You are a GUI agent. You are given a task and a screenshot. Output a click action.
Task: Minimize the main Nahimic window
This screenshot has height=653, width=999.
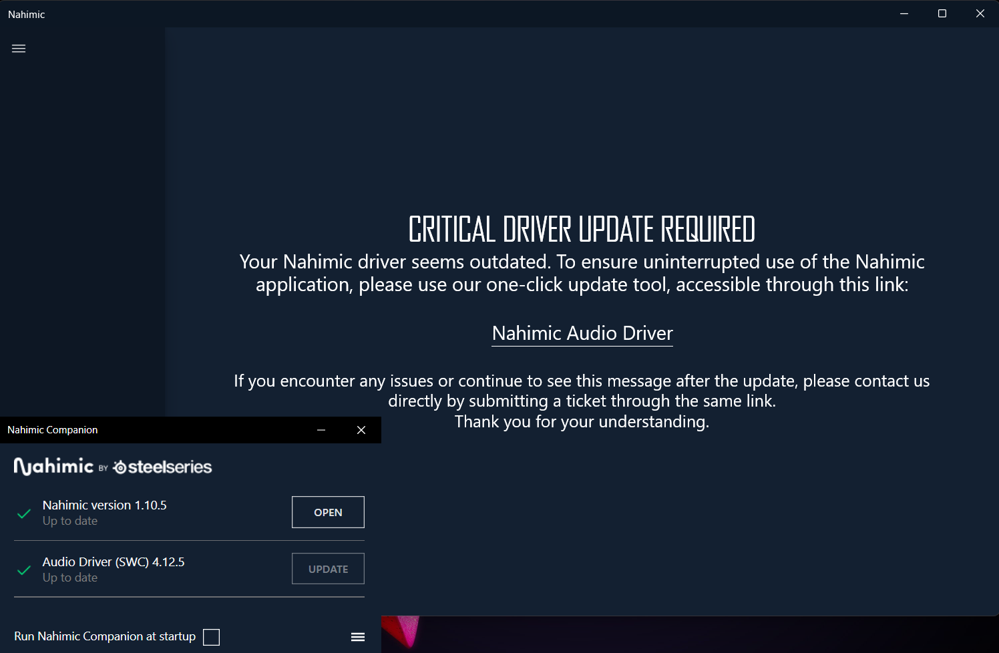coord(904,14)
